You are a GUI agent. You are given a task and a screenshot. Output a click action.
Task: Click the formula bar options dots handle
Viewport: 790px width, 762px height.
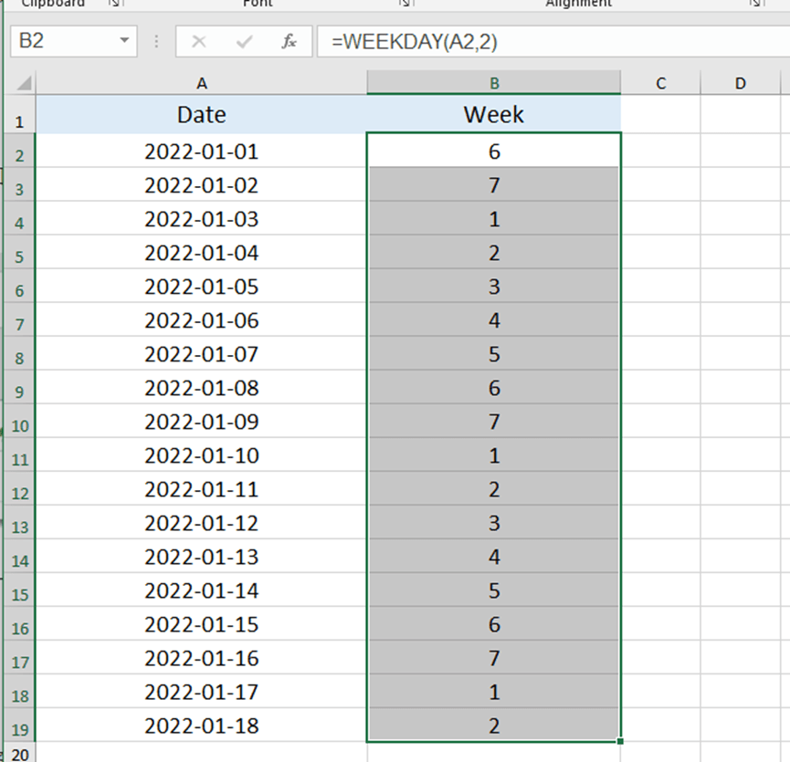(x=156, y=41)
